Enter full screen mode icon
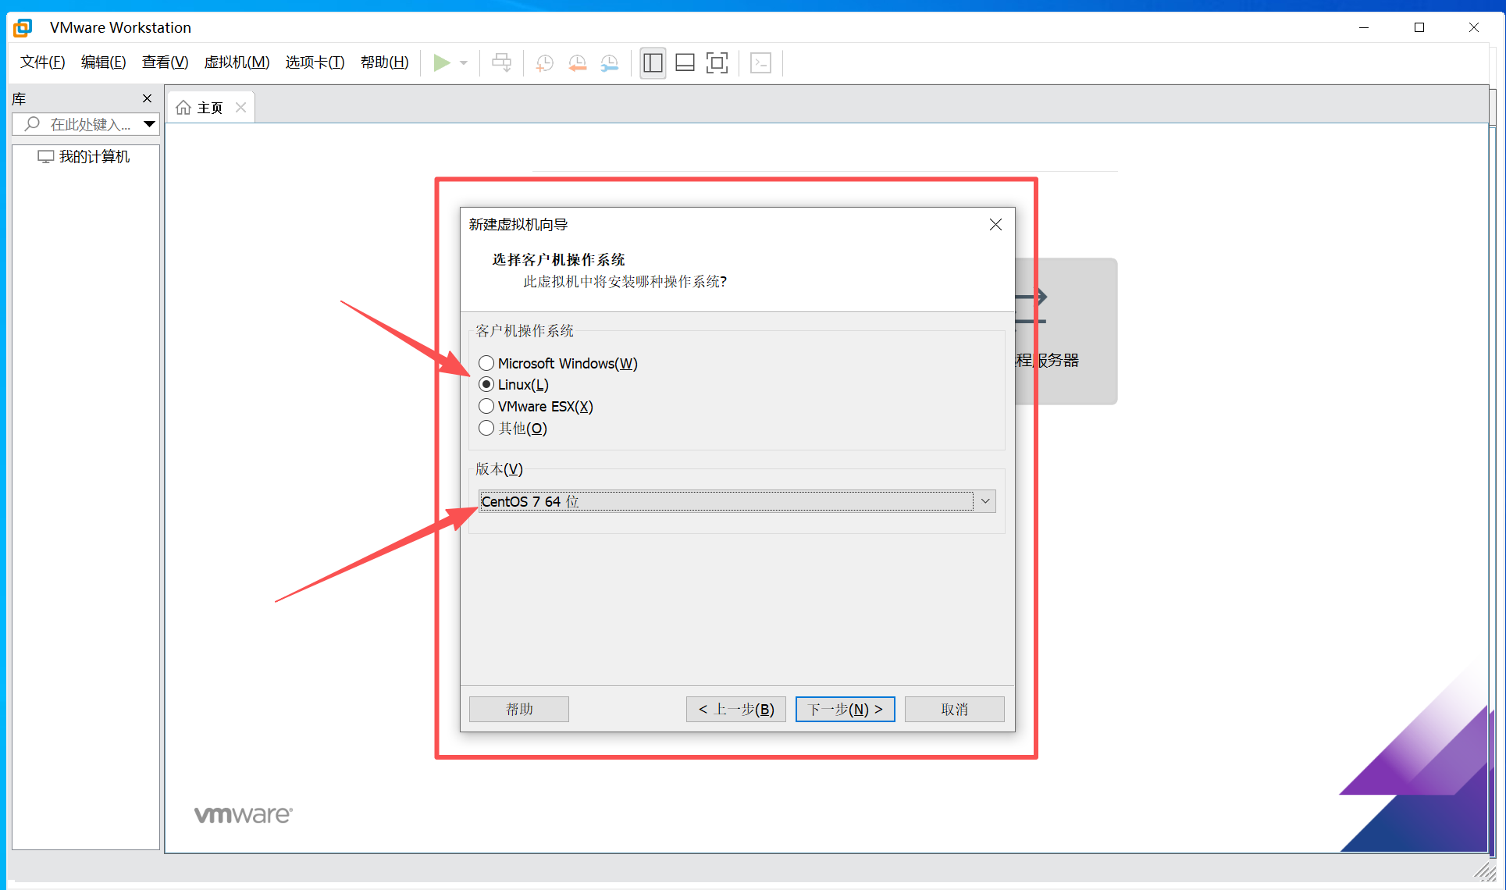This screenshot has width=1506, height=890. tap(717, 62)
